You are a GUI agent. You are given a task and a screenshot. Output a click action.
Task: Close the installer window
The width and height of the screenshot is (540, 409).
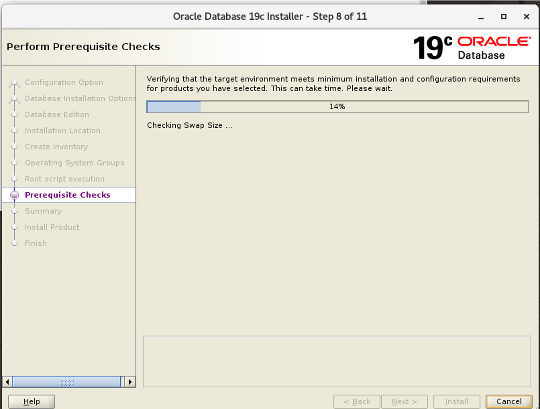click(527, 17)
